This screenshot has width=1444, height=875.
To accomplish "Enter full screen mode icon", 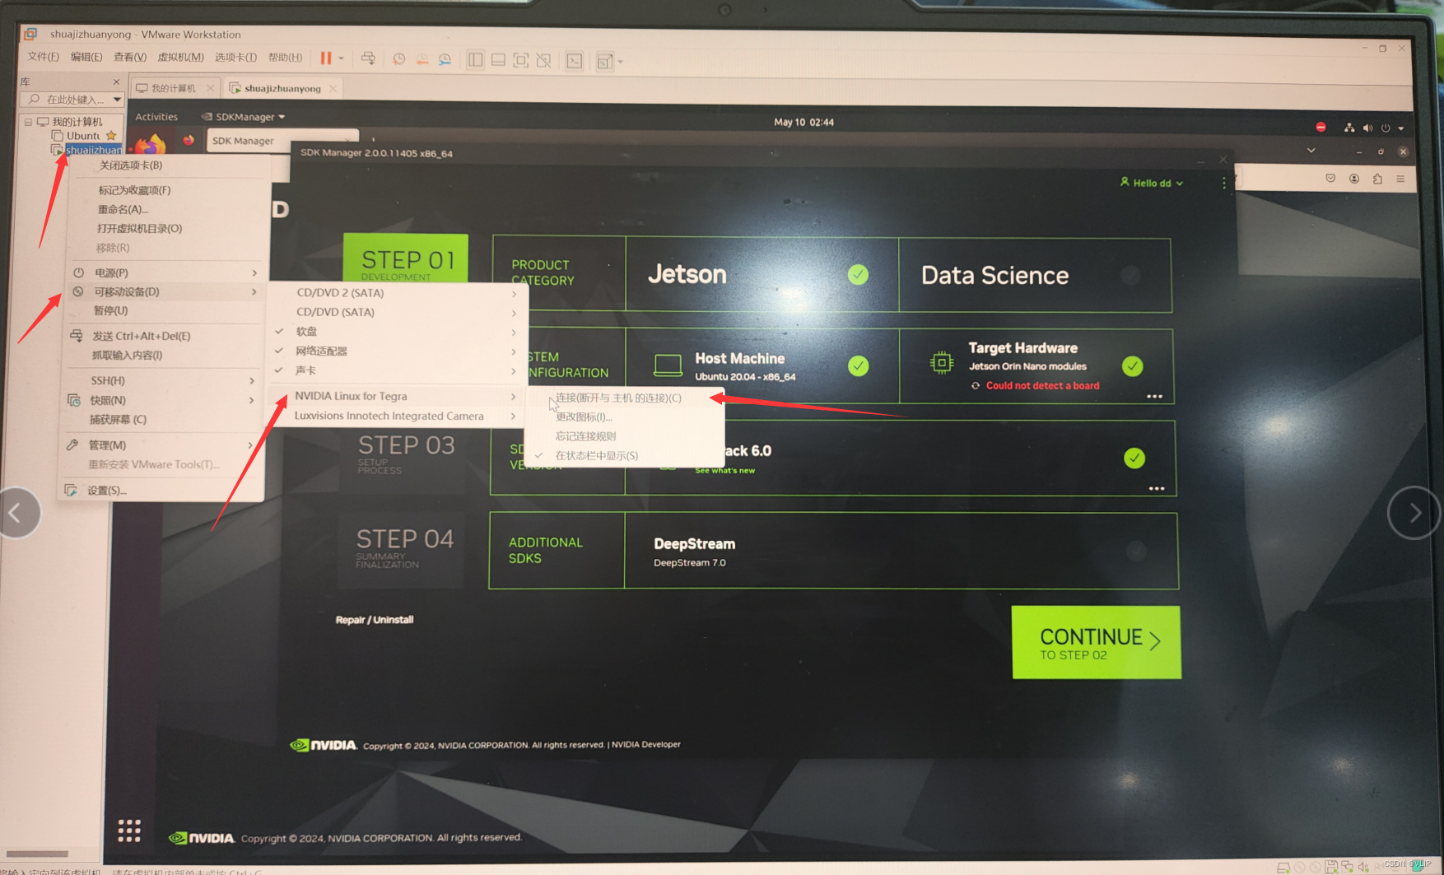I will [x=521, y=60].
